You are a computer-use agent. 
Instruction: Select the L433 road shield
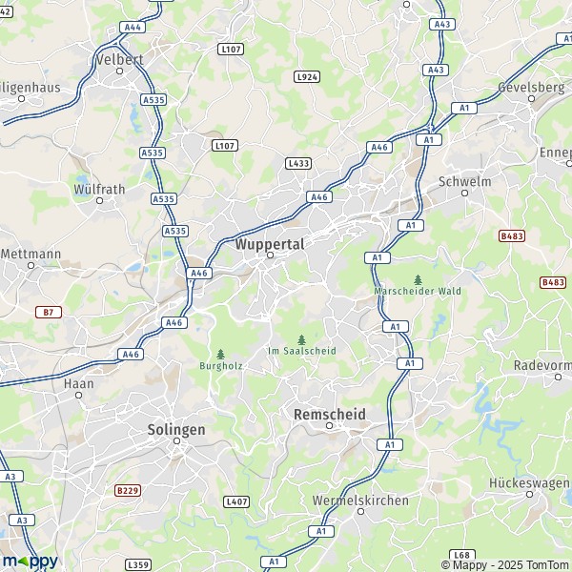(x=298, y=163)
